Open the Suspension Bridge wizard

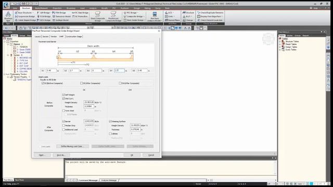[x=24, y=16]
